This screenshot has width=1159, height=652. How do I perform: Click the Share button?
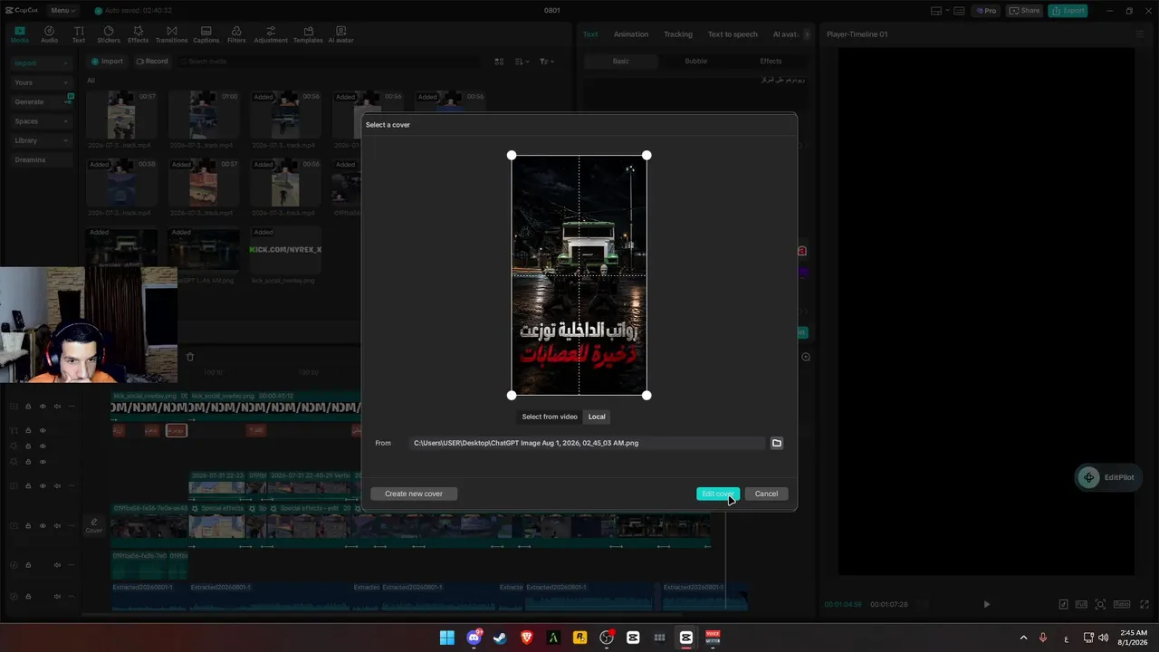[1025, 11]
